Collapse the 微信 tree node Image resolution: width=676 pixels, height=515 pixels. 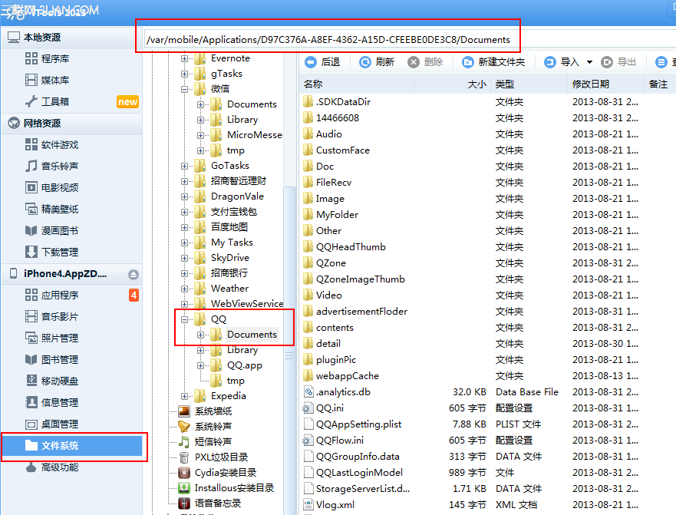tap(184, 89)
